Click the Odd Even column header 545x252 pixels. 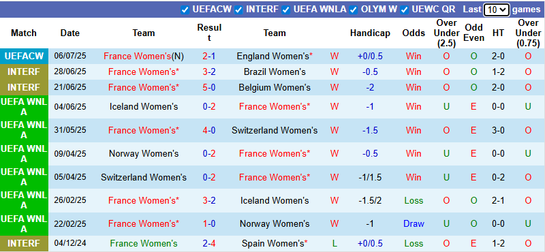click(473, 33)
